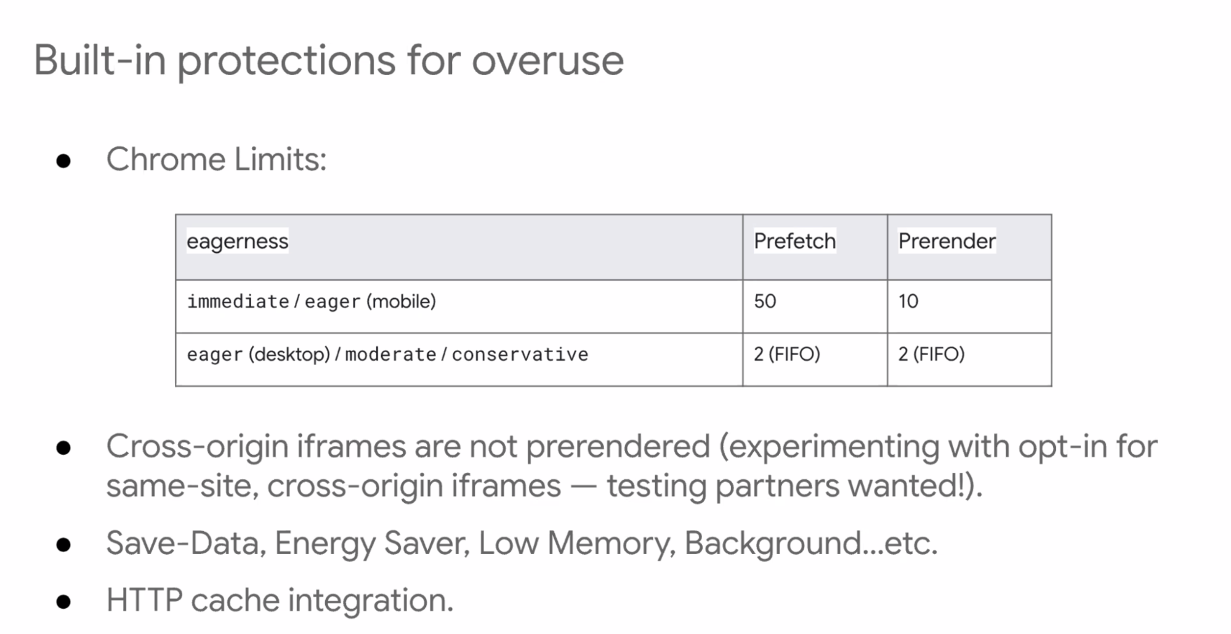Click the bullet dot beside "HTTP cache integration"
Image resolution: width=1231 pixels, height=634 pixels.
63,601
